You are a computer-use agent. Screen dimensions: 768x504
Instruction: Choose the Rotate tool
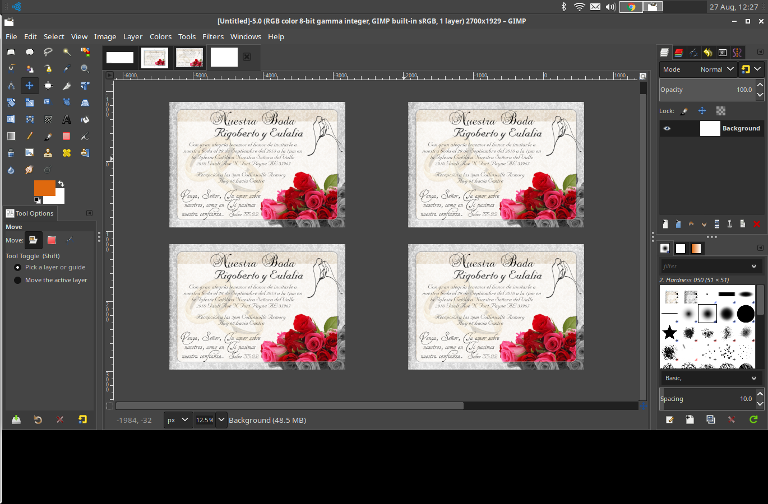coord(11,102)
